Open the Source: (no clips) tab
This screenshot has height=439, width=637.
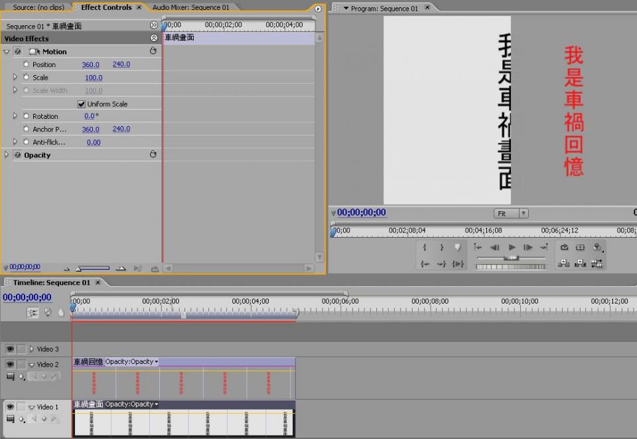[x=38, y=7]
